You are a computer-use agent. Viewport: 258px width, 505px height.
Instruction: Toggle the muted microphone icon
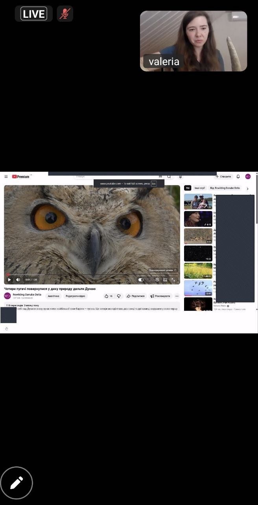tap(64, 14)
